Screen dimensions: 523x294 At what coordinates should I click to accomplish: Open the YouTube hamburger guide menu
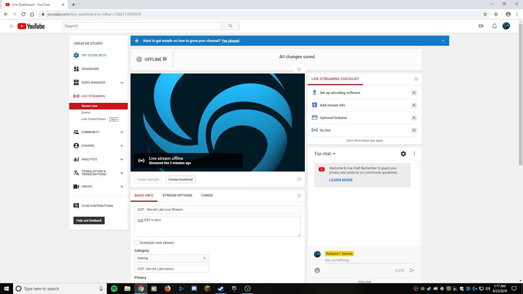pyautogui.click(x=11, y=26)
